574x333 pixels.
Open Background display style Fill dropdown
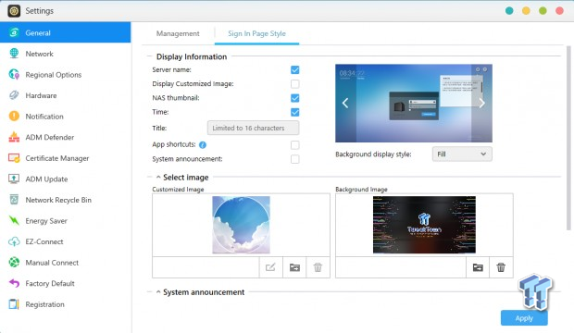[462, 154]
